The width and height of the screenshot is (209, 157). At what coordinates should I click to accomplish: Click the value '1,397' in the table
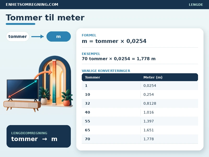pyautogui.click(x=148, y=121)
